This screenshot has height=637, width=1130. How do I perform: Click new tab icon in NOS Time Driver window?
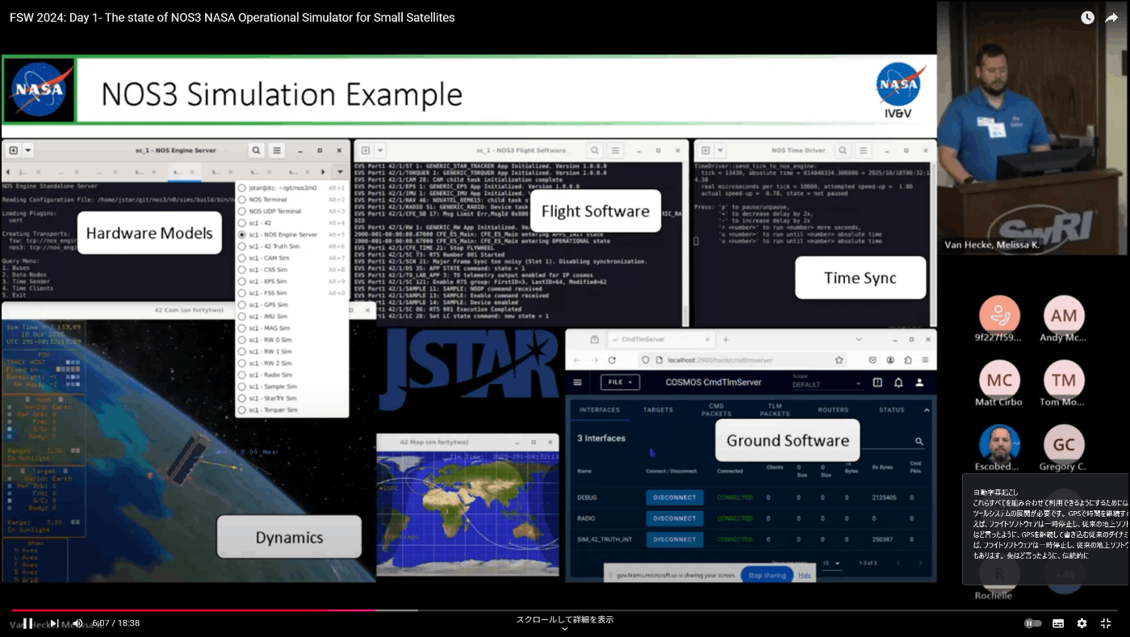(705, 150)
